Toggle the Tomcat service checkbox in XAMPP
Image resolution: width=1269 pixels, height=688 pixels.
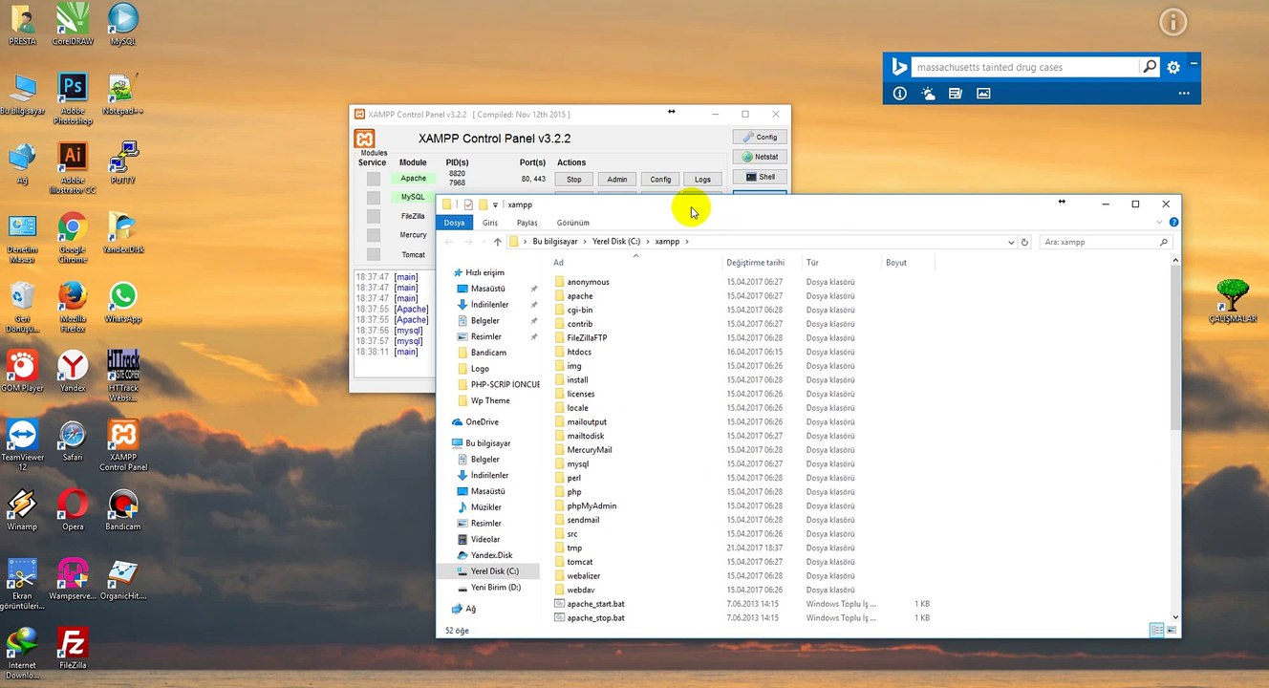pyautogui.click(x=374, y=255)
